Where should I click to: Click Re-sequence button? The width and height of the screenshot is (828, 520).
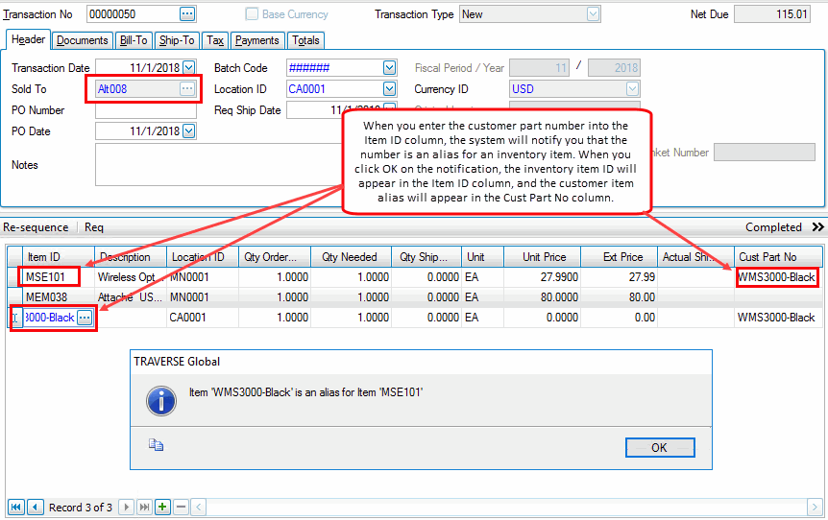[x=36, y=227]
